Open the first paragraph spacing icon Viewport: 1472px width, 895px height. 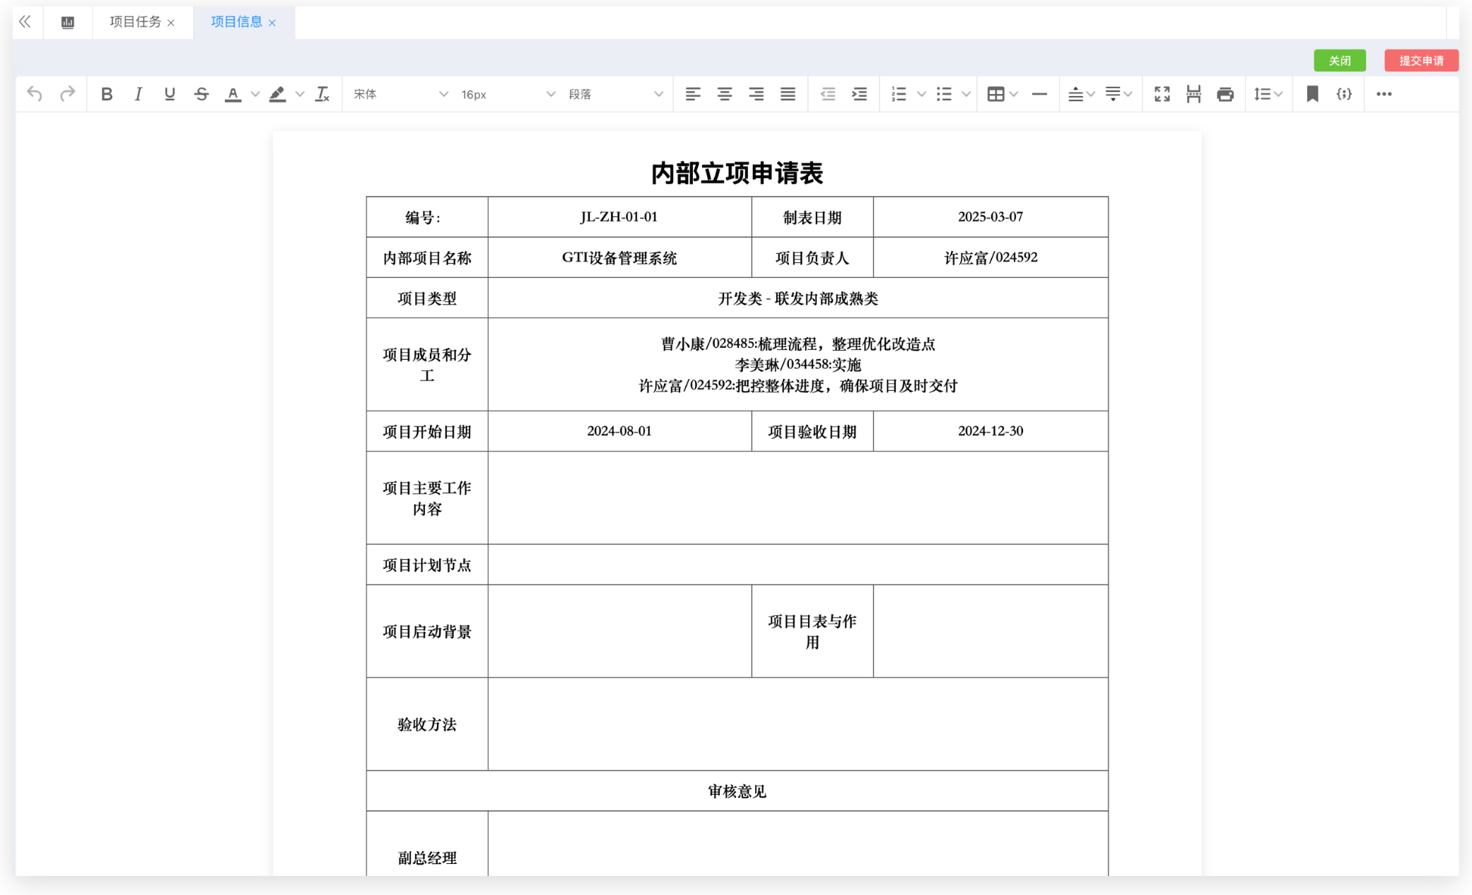tap(1081, 94)
